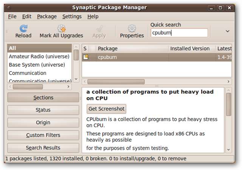Click the Apply checkmark icon
This screenshot has width=242, height=170.
[x=99, y=28]
